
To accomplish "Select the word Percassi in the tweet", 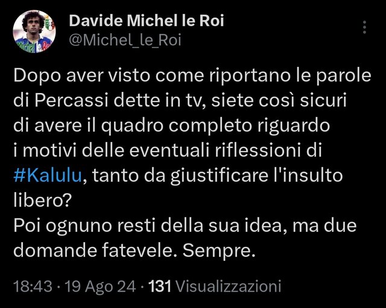I will [71, 100].
